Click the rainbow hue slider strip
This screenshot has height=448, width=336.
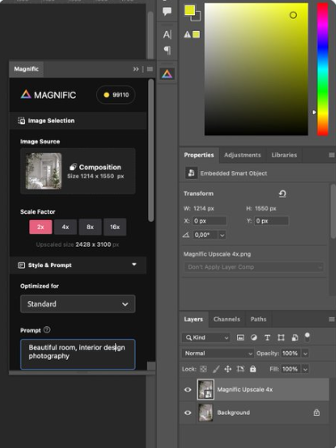pos(323,69)
